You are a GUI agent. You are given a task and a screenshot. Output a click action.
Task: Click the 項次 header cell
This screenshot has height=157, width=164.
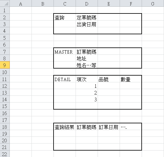click(87, 79)
